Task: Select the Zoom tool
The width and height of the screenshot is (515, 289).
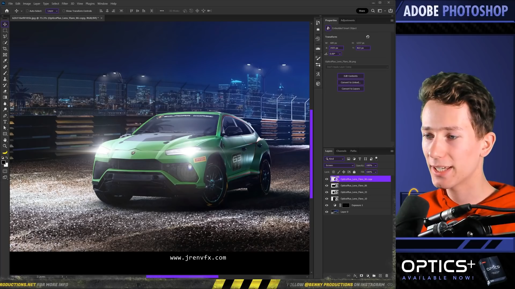Action: (x=5, y=146)
